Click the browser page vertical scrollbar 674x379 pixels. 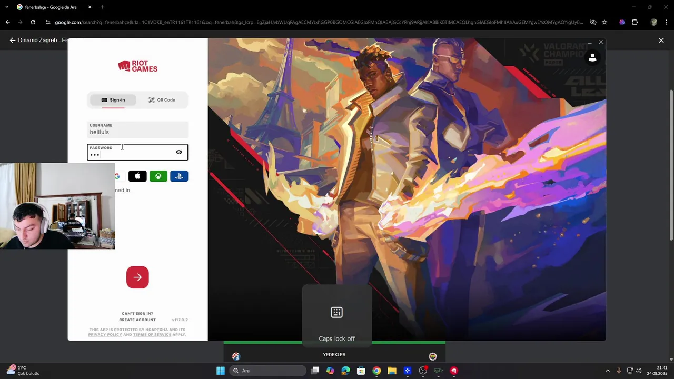(671, 165)
